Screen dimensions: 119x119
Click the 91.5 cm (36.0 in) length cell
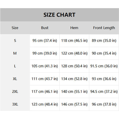point(104,66)
